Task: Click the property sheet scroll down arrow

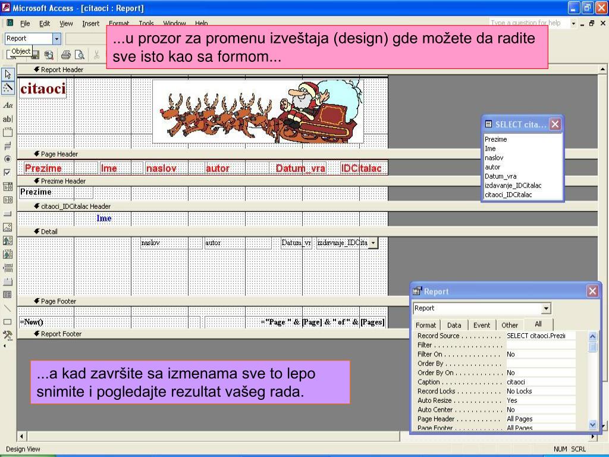Action: coord(592,424)
